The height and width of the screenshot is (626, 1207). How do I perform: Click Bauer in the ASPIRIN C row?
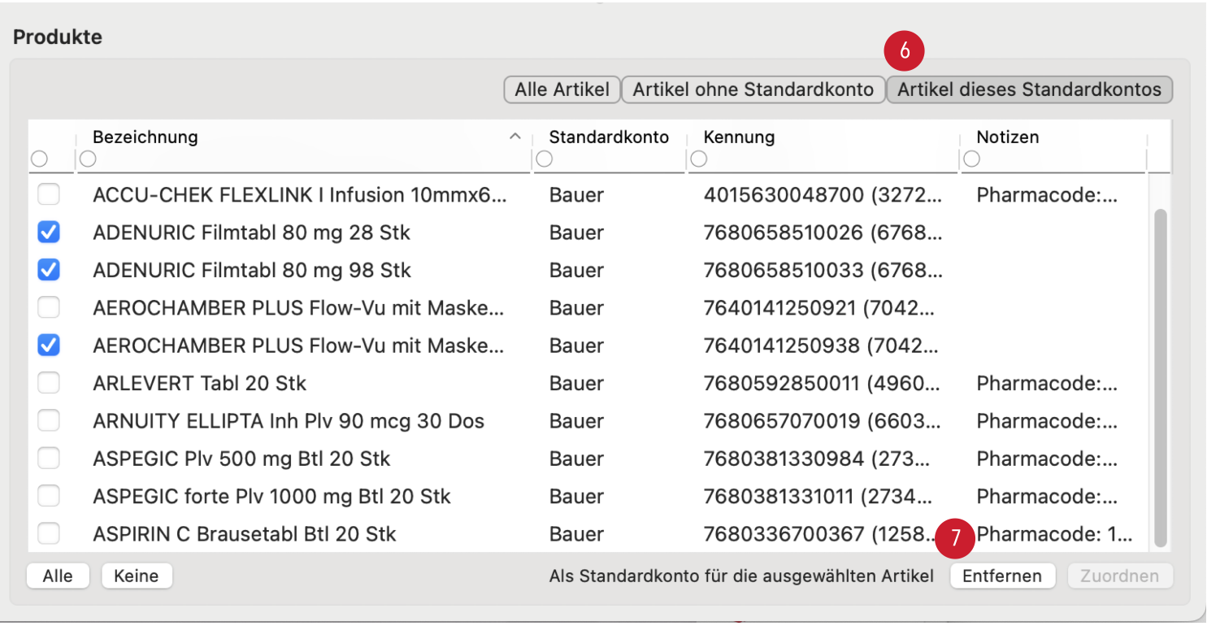click(x=576, y=534)
